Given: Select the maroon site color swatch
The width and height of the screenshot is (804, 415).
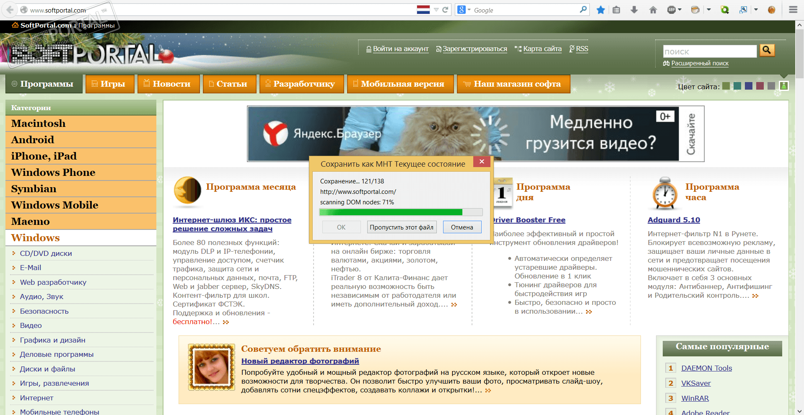Looking at the screenshot, I should pyautogui.click(x=760, y=86).
